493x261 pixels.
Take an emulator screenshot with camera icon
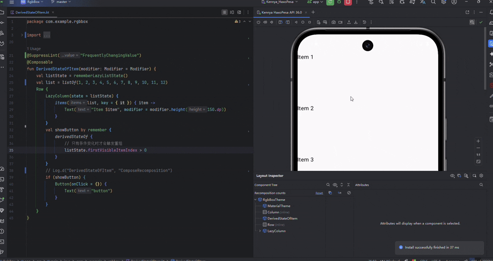(334, 22)
